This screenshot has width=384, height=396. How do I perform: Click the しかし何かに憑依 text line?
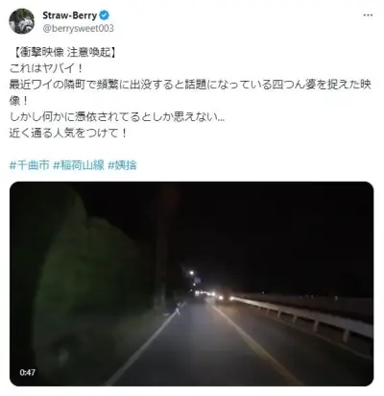(x=117, y=117)
